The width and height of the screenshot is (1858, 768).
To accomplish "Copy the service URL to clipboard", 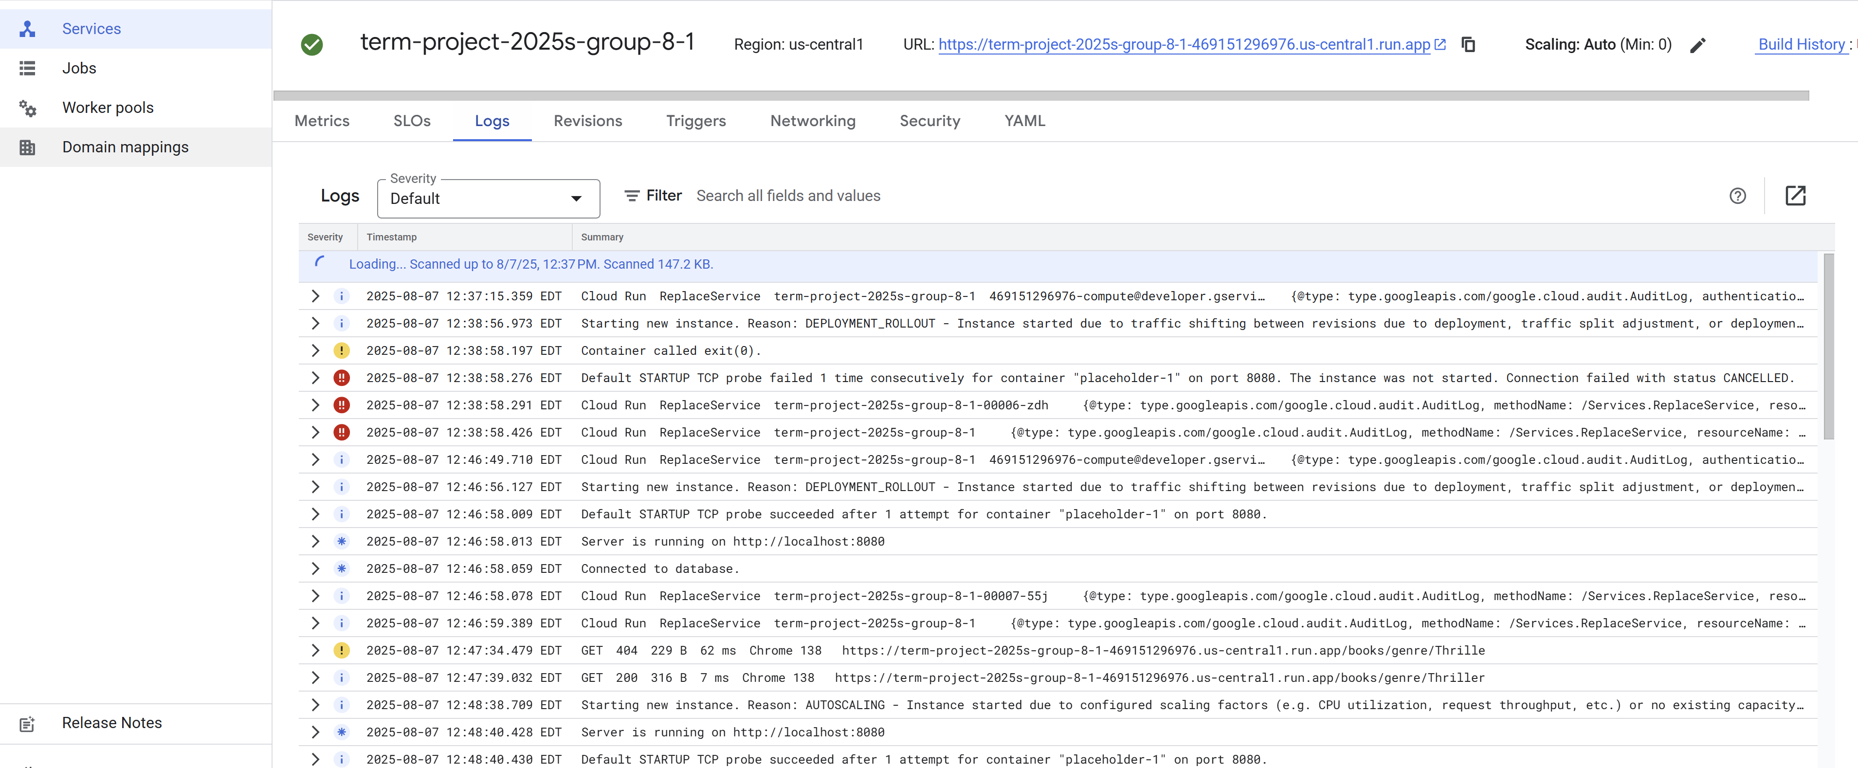I will 1468,45.
